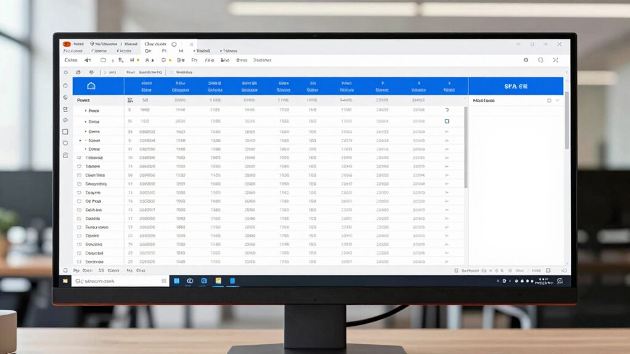Open the notification center icon in system tray
The width and height of the screenshot is (630, 354).
coord(560,281)
